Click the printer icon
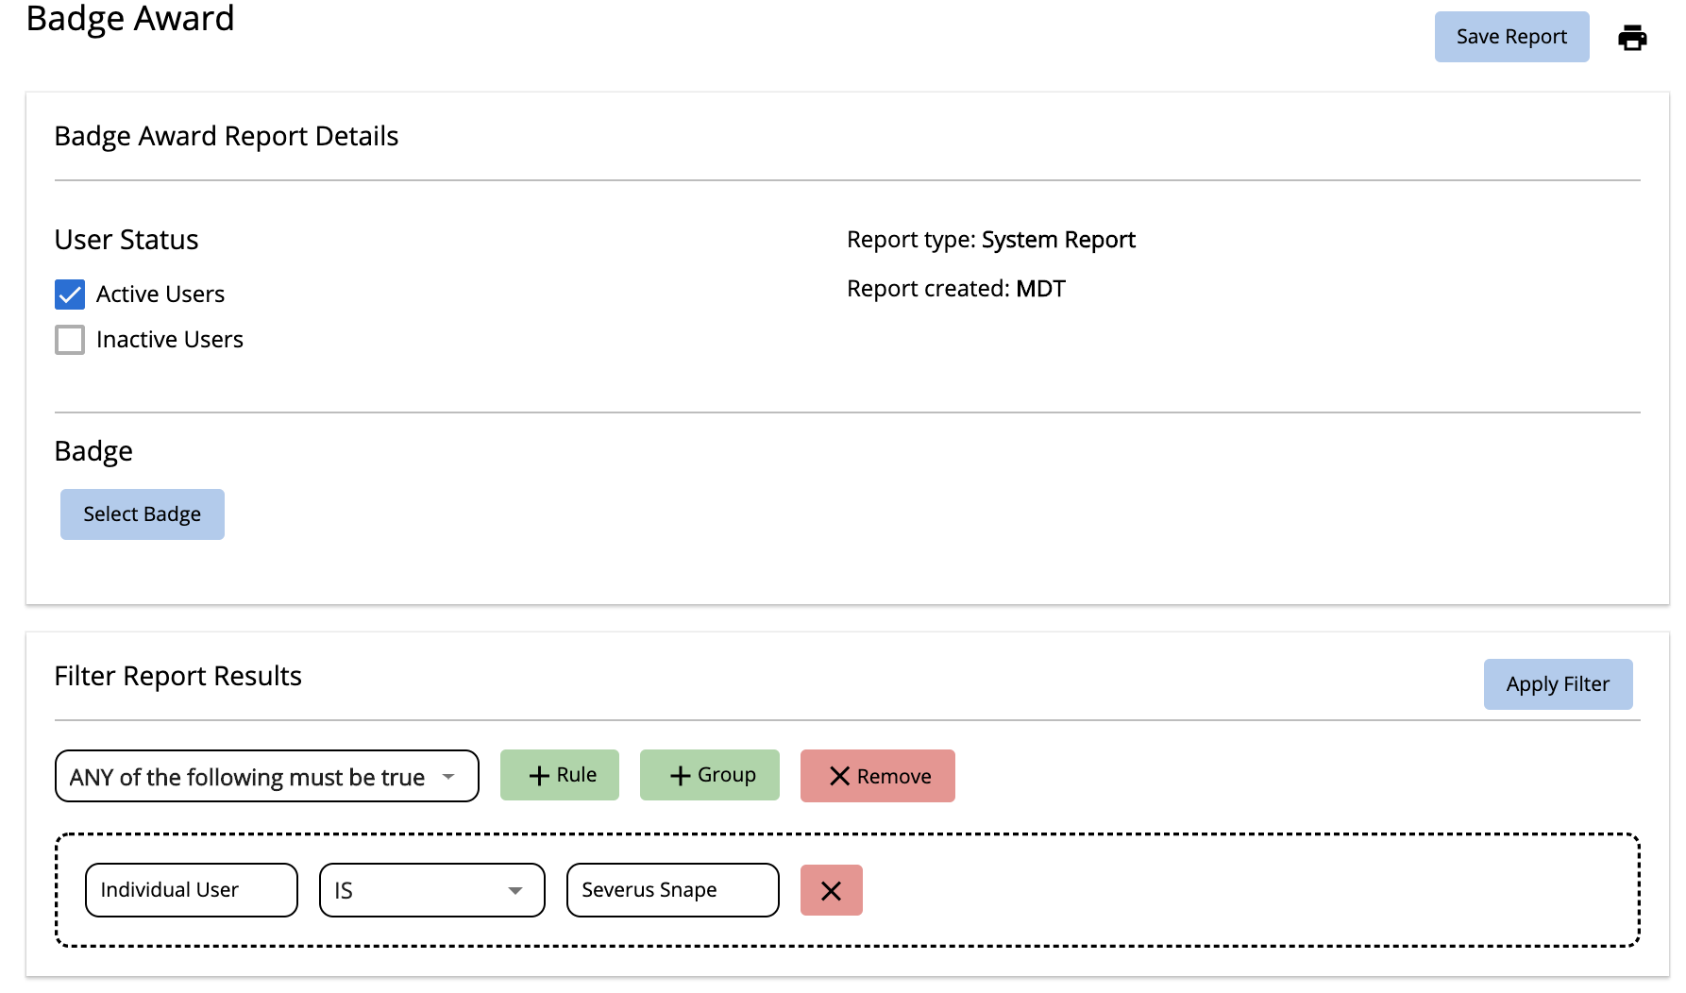This screenshot has width=1686, height=993. pos(1632,38)
